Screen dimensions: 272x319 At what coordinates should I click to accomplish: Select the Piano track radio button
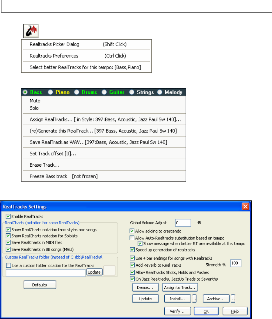50,92
